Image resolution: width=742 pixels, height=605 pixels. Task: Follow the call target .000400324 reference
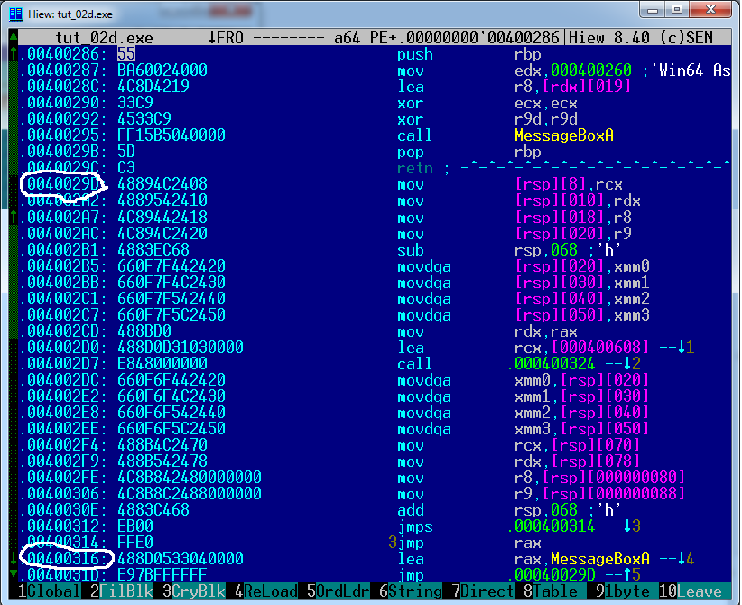pyautogui.click(x=558, y=363)
